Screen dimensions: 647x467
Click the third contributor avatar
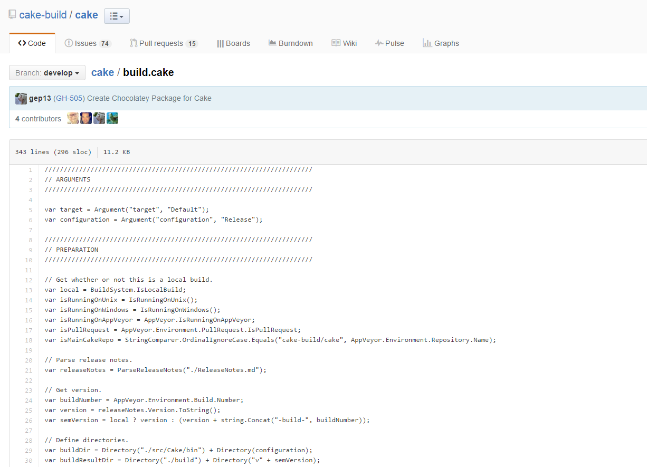click(99, 118)
